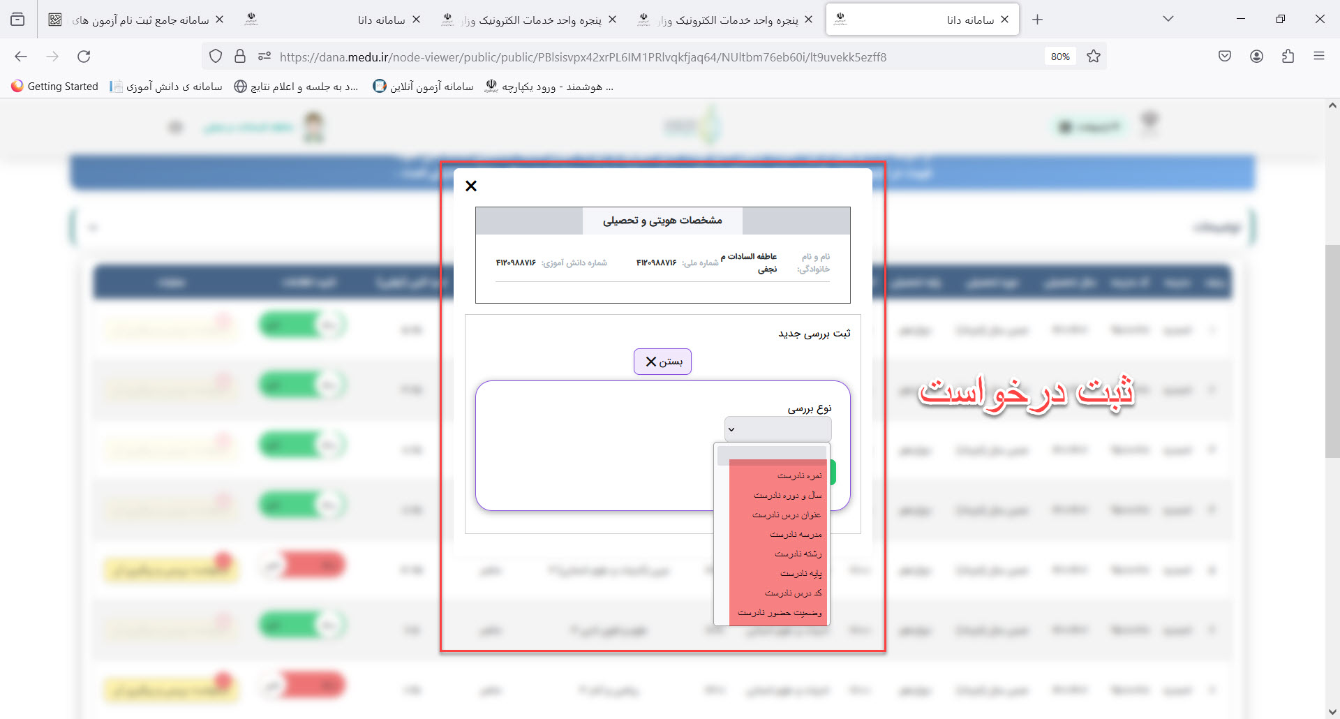
Task: Open the extensions puzzle icon
Action: point(1288,57)
